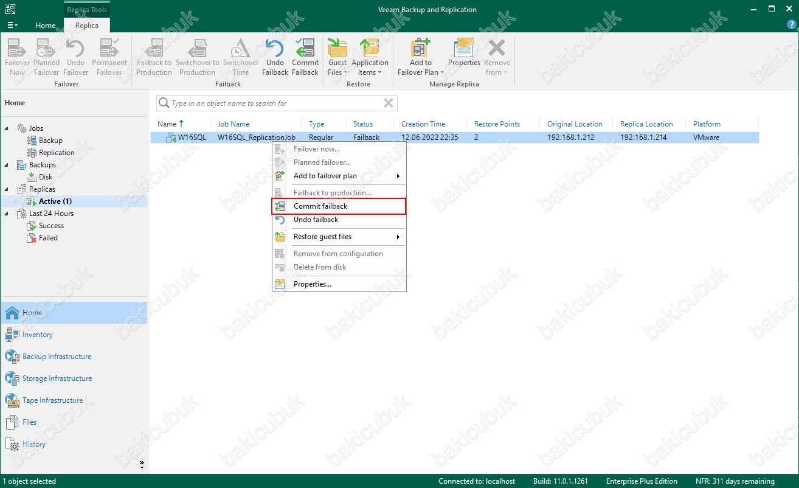
Task: Choose Properties... in context menu
Action: [339, 284]
